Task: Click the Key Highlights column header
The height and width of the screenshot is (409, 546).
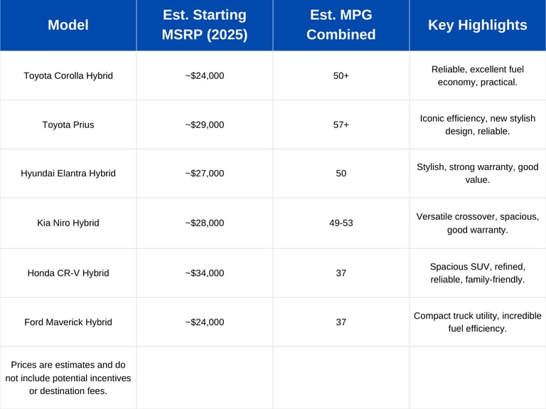Action: coord(478,25)
